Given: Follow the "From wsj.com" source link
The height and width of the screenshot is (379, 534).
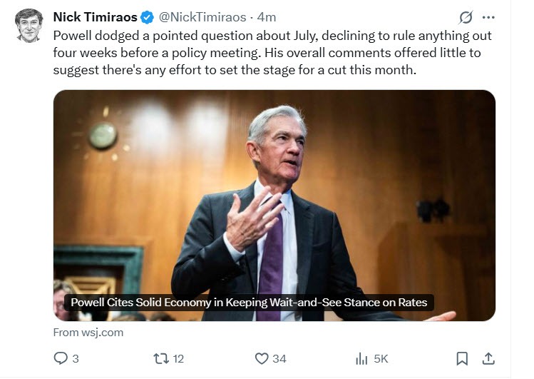Looking at the screenshot, I should pos(88,333).
